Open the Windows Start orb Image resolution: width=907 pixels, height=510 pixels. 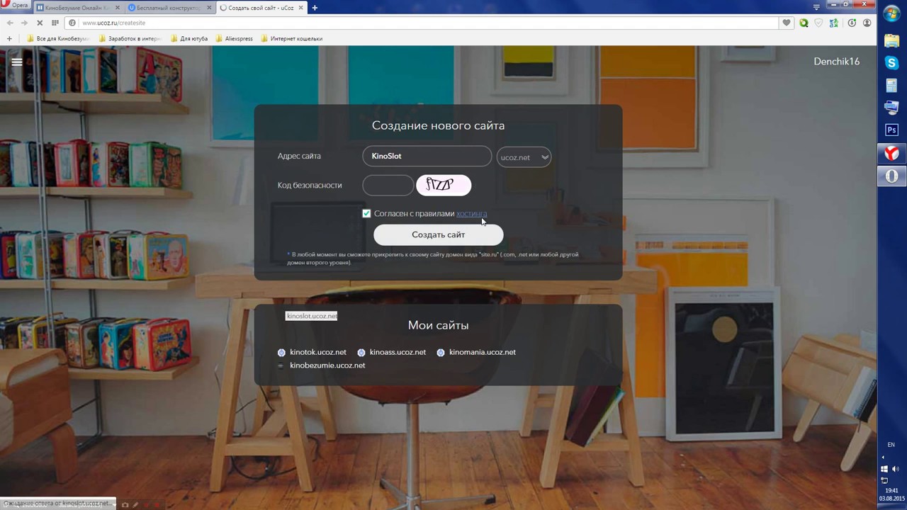click(x=892, y=14)
